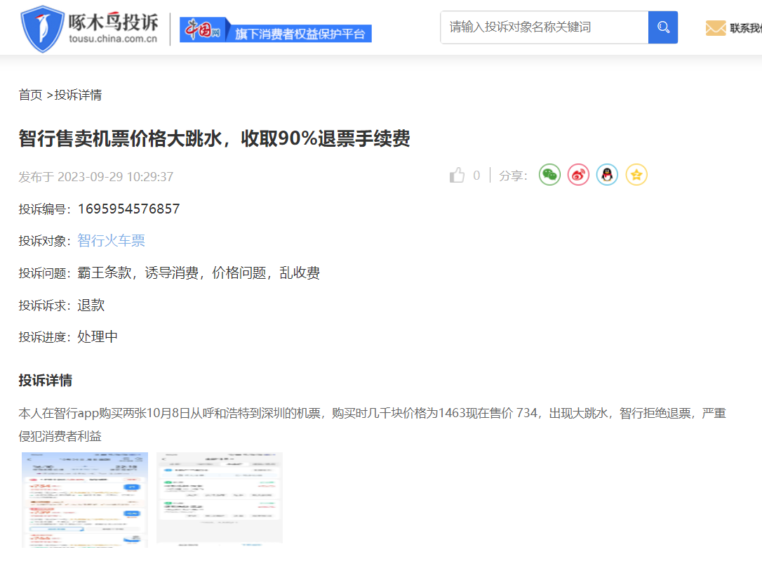Image resolution: width=762 pixels, height=578 pixels.
Task: Click the 啄木鸟投诉 site name text
Action: click(113, 22)
